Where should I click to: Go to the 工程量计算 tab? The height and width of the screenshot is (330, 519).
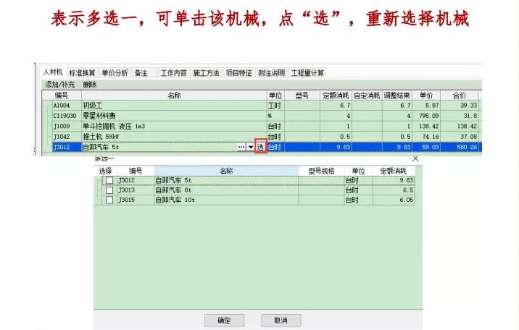point(308,73)
